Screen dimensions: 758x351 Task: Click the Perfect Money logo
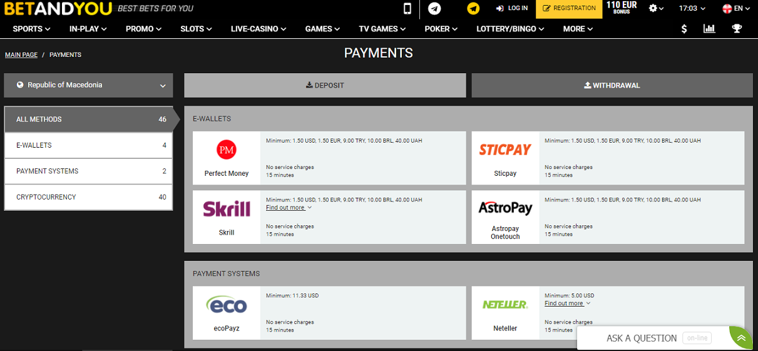[227, 150]
